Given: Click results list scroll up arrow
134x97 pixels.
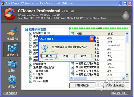Looking at the screenshot, I should [x=127, y=34].
